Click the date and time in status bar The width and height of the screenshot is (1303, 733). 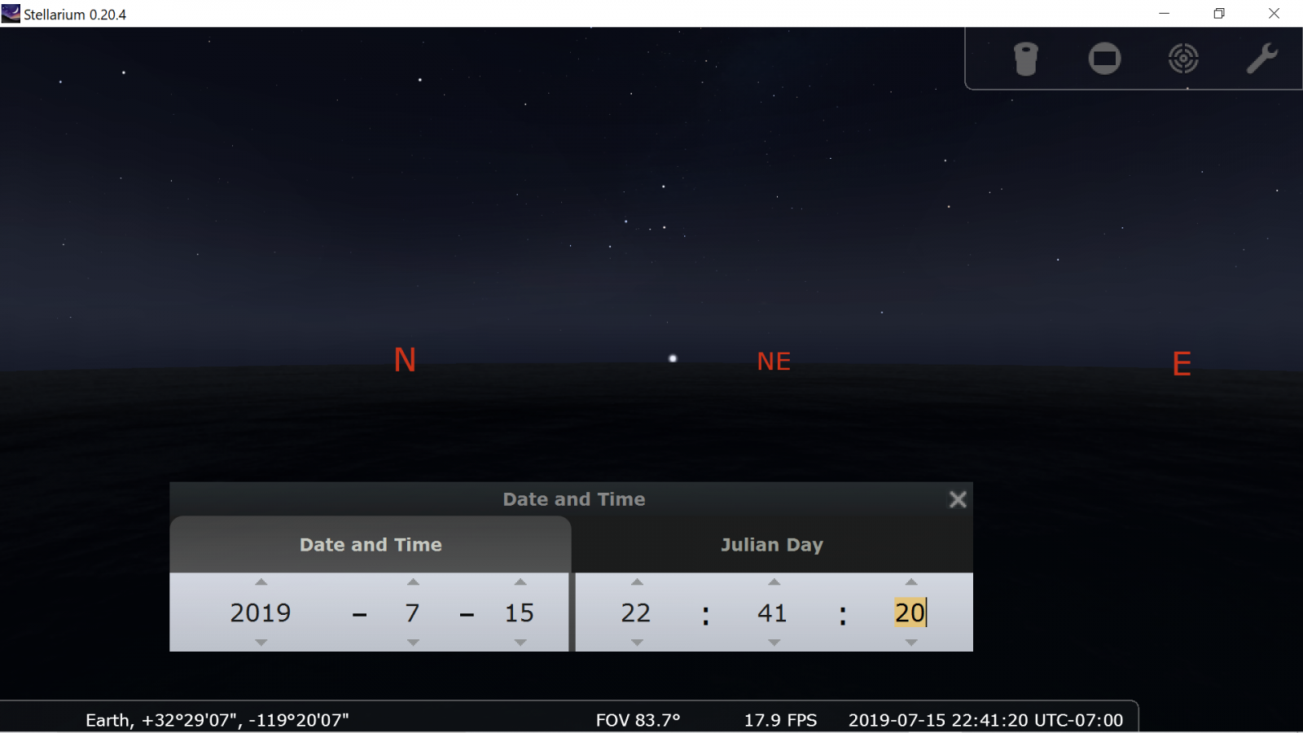pyautogui.click(x=985, y=720)
